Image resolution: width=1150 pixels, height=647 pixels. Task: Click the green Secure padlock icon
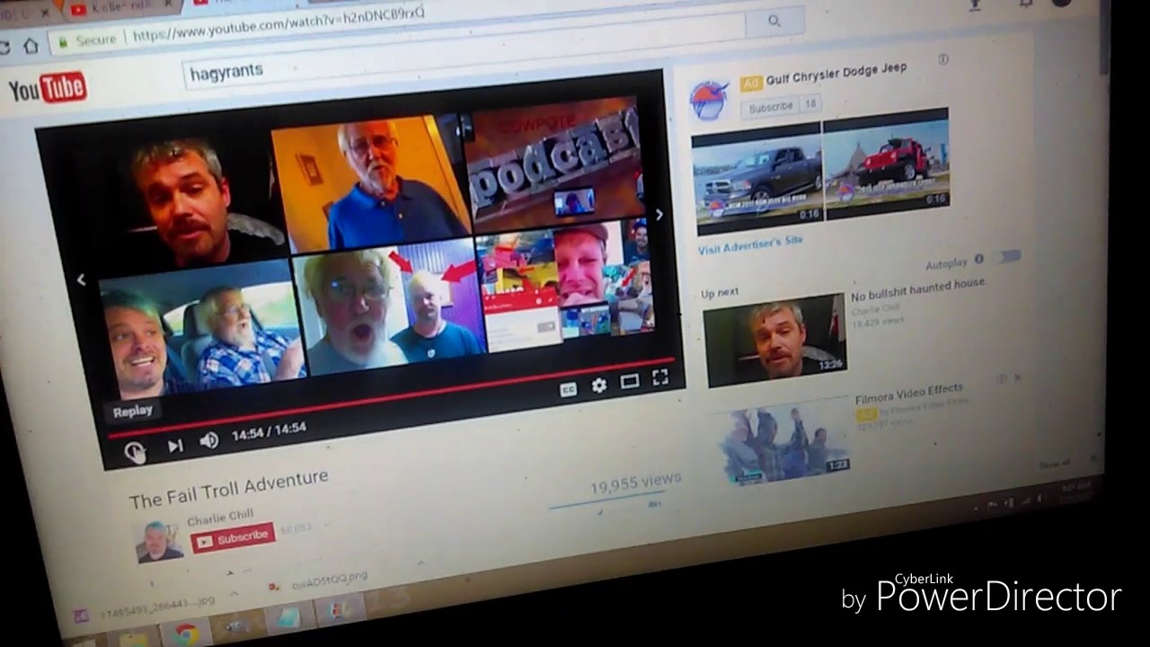tap(63, 41)
